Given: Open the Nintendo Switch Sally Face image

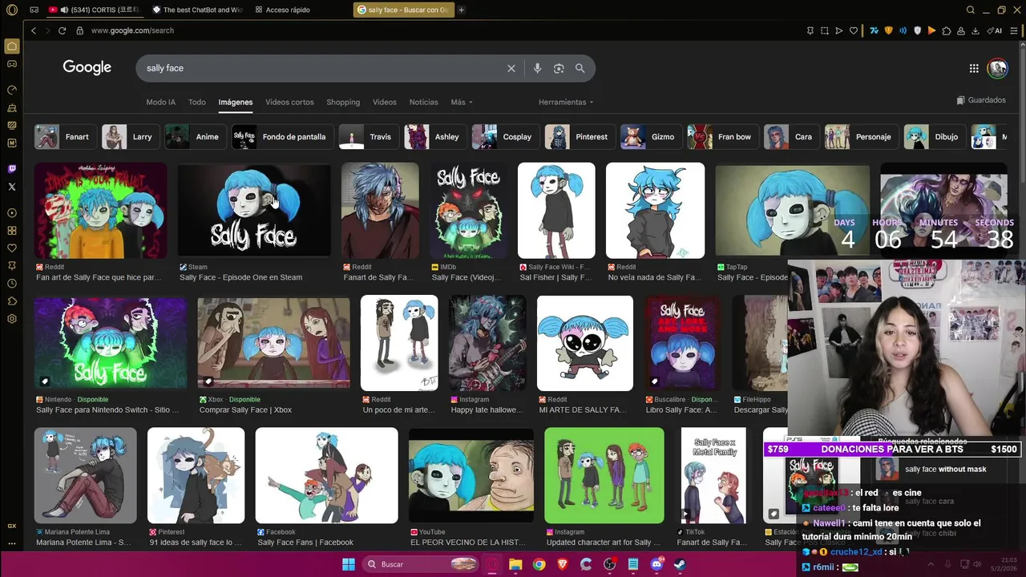Looking at the screenshot, I should [111, 342].
